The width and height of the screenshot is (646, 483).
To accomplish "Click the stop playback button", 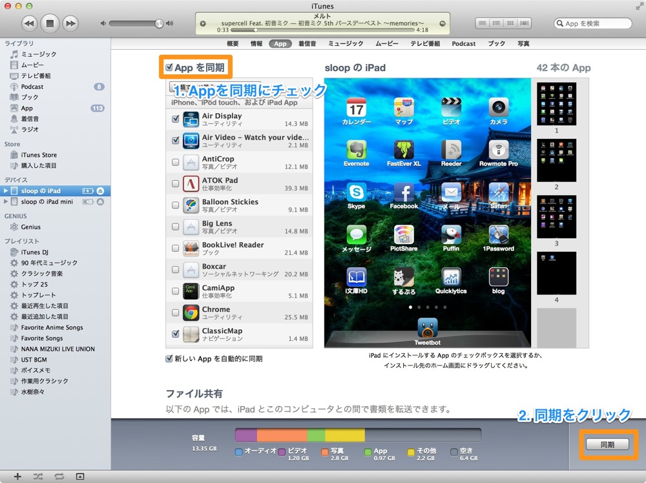I will coord(50,23).
